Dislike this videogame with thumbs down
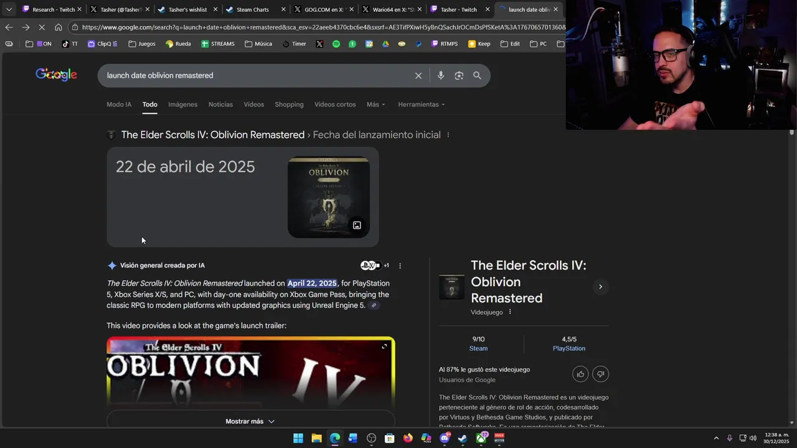The height and width of the screenshot is (448, 797). coord(600,374)
